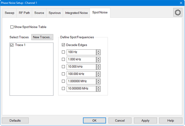Decrease the 1.000 kHz spot frequency
185x126 pixels.
point(98,61)
